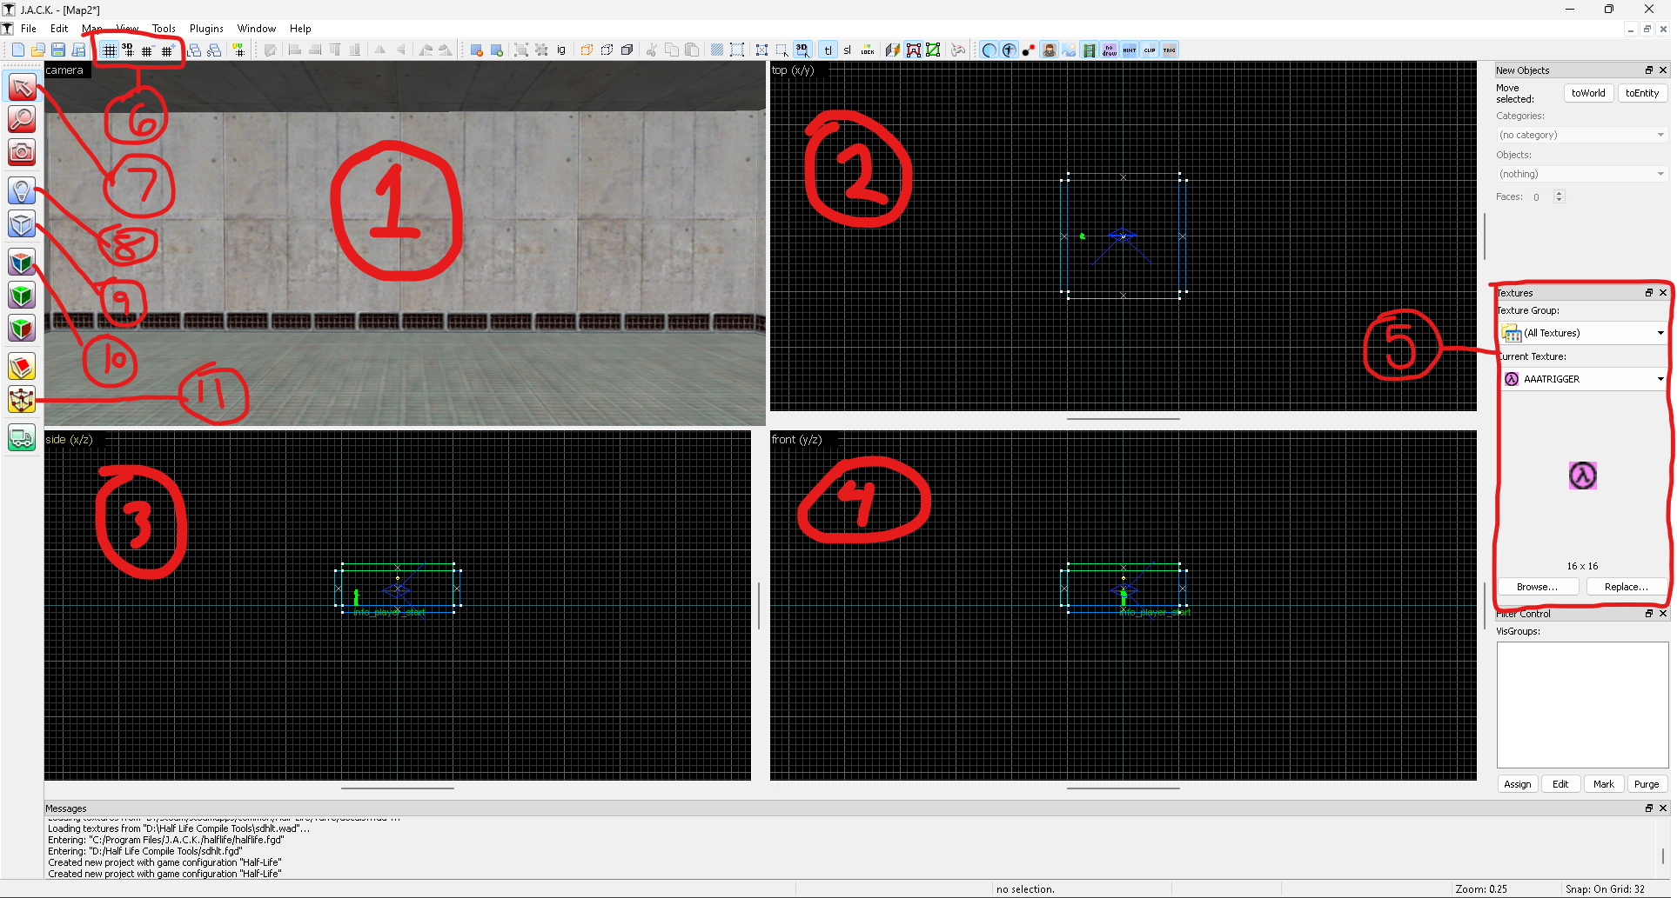Open the Help menu

coord(300,29)
